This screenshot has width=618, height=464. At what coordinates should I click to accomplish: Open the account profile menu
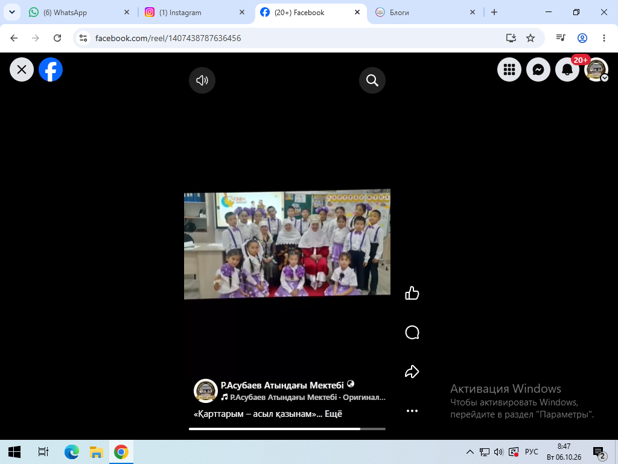tap(596, 69)
